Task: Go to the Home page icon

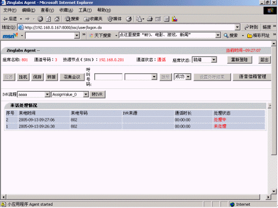Action: [x=57, y=19]
